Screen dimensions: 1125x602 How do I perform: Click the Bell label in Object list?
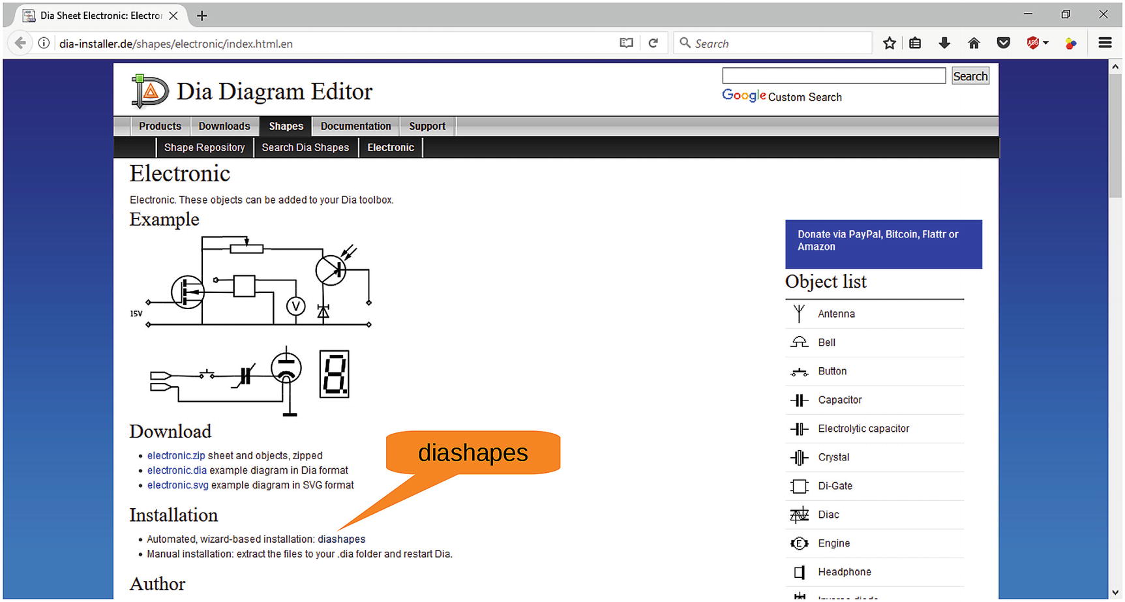[826, 342]
